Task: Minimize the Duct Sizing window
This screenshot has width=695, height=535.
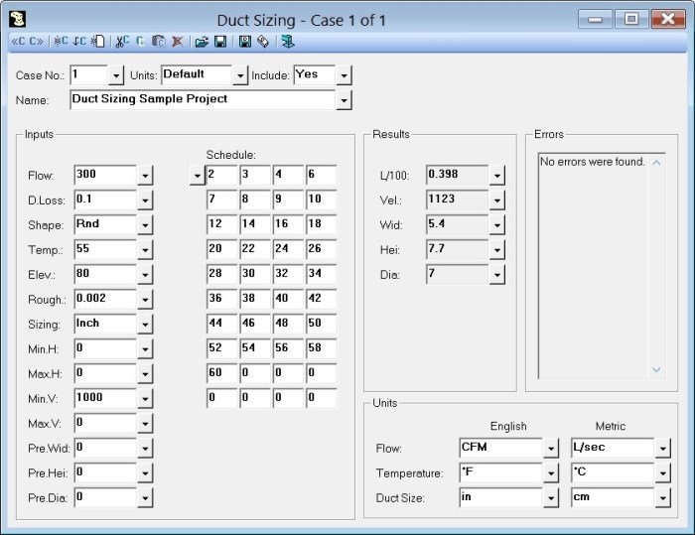Action: coord(596,19)
